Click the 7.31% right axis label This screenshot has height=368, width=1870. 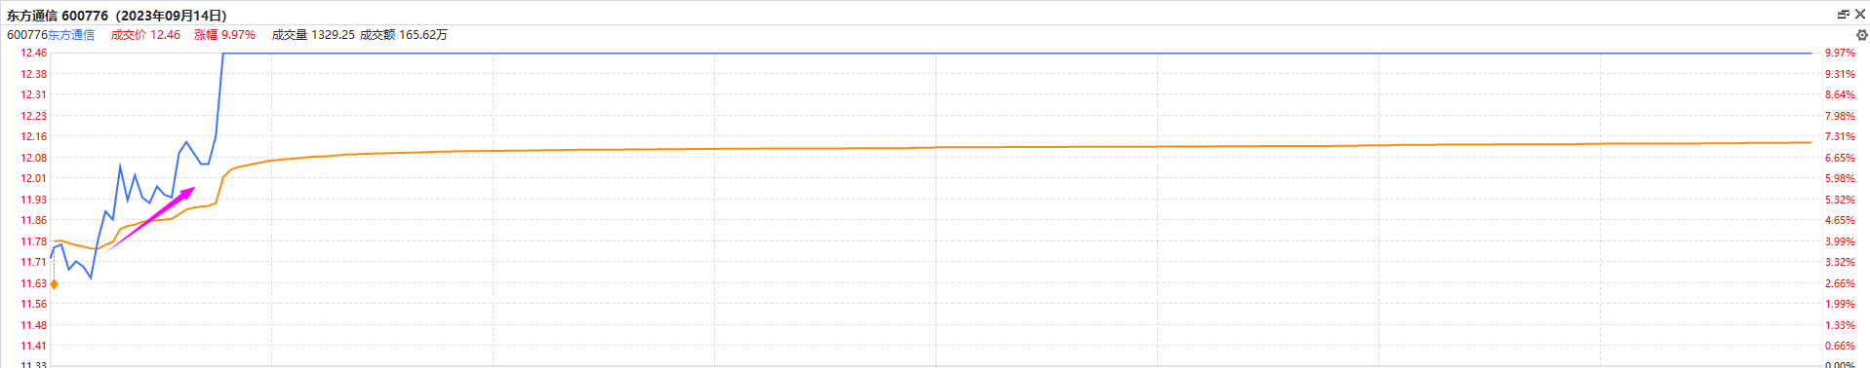point(1840,136)
